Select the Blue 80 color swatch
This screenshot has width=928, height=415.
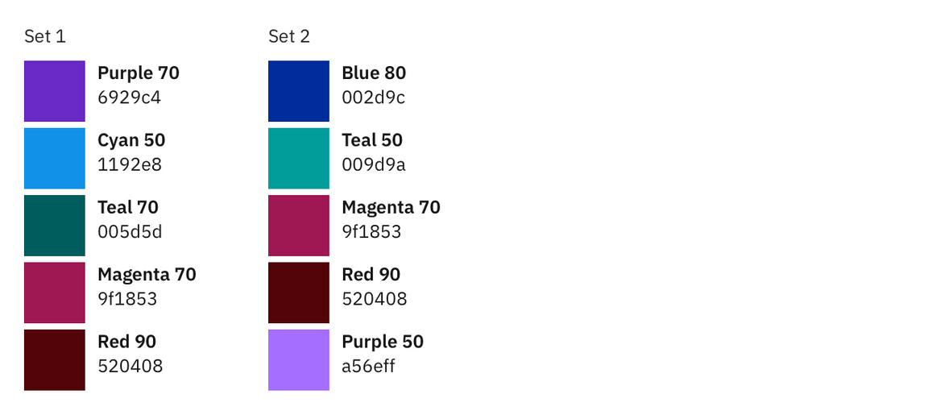tap(298, 91)
